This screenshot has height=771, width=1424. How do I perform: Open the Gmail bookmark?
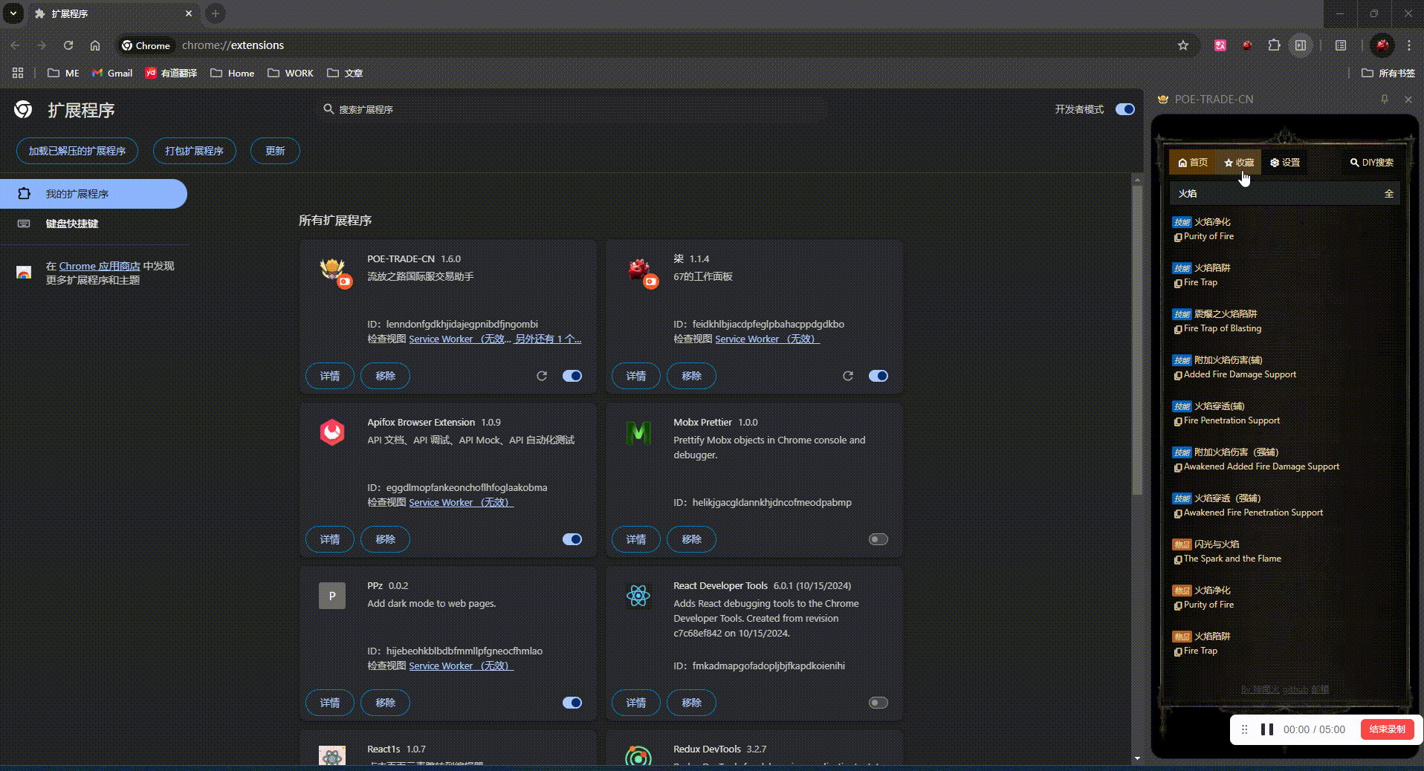point(112,73)
